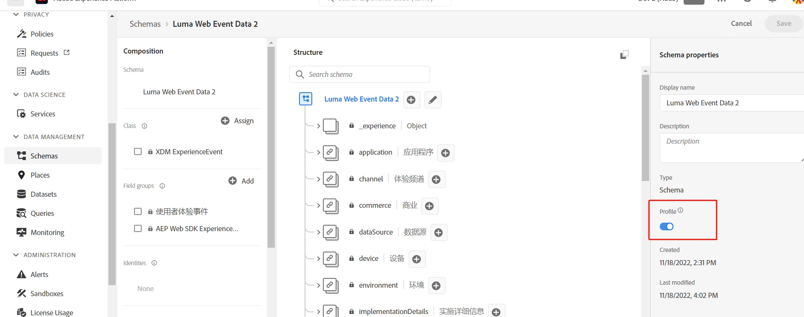Collapse the ADMINISTRATION section
Screen dimensions: 804x317
tap(16, 255)
